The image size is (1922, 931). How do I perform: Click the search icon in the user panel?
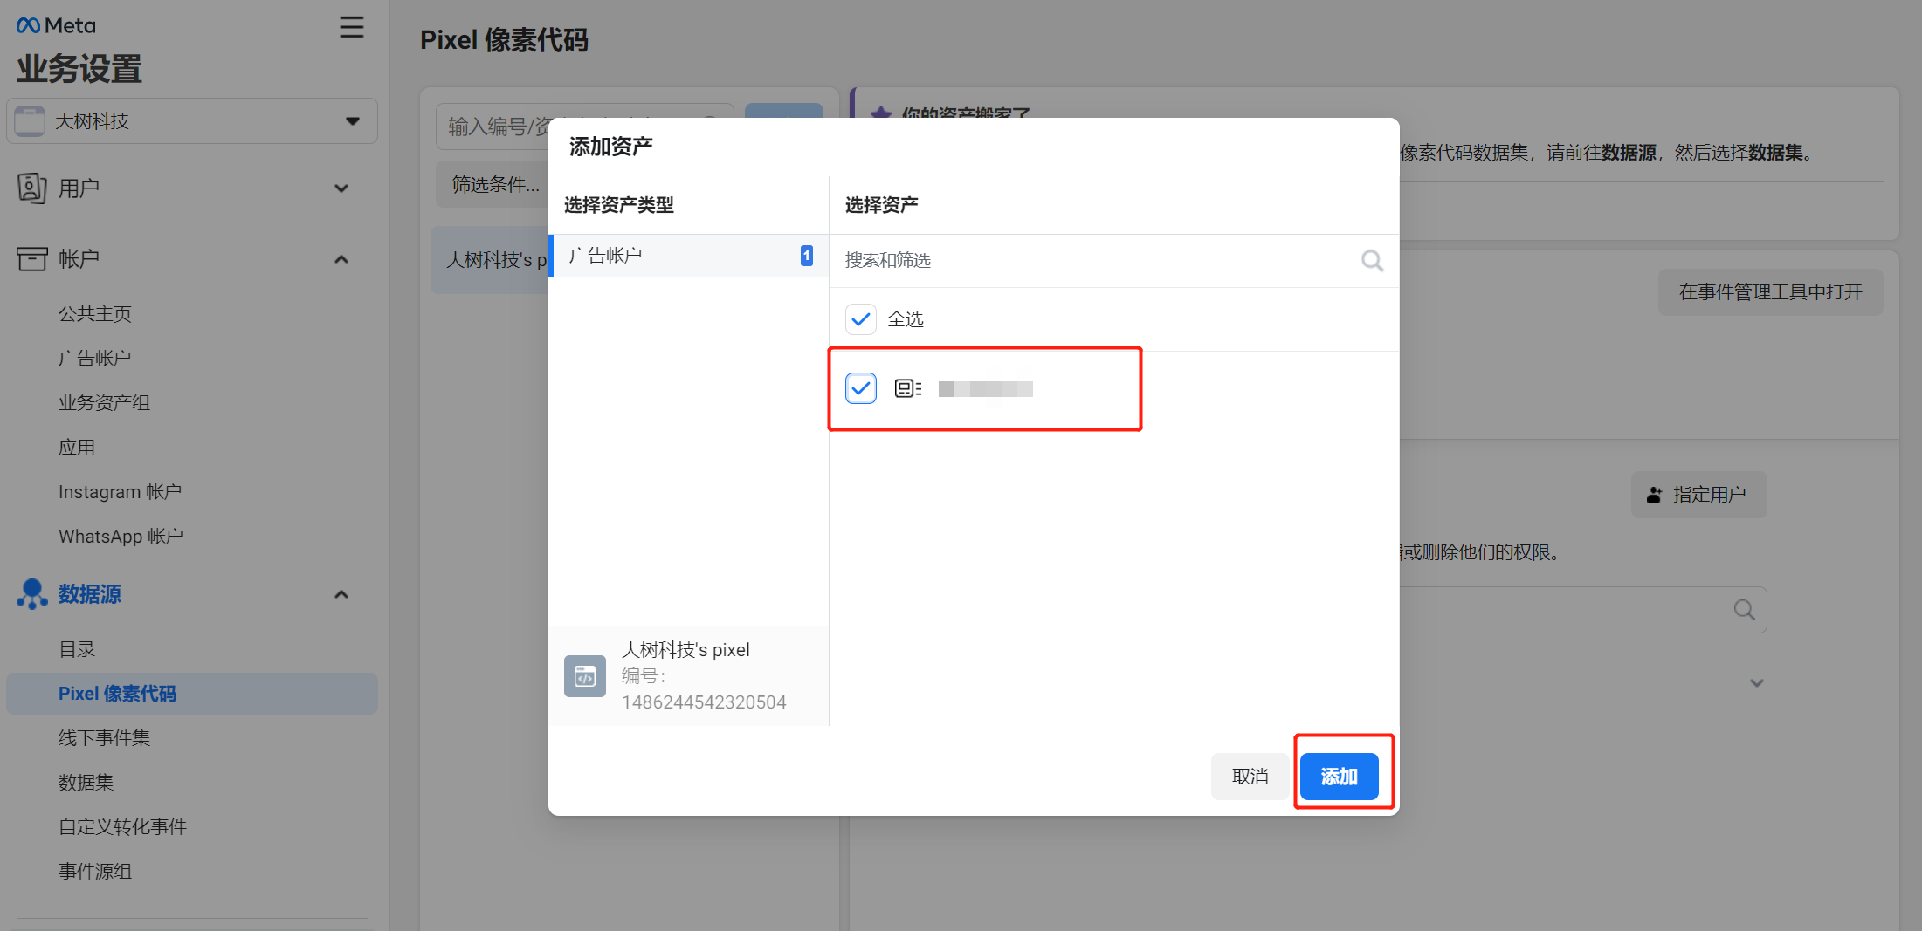(1744, 610)
